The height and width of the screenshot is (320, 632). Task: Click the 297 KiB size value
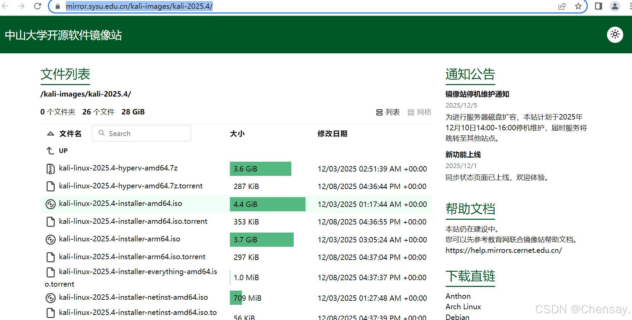point(246,258)
